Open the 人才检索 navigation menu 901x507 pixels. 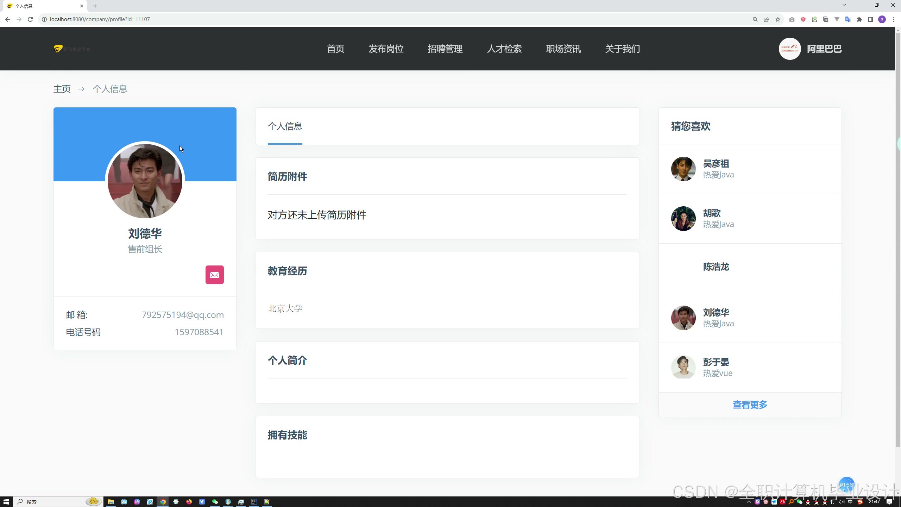504,49
